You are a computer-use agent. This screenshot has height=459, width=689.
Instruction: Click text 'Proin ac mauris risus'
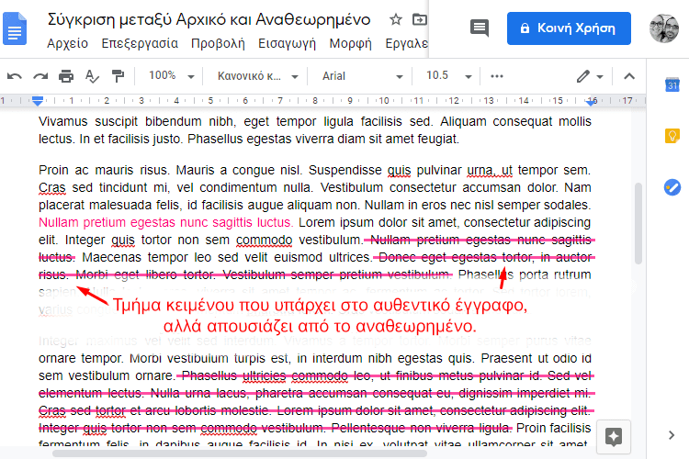point(104,170)
